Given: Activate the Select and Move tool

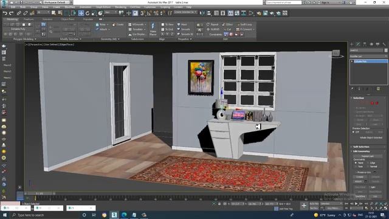Looking at the screenshot, I should pos(81,13).
